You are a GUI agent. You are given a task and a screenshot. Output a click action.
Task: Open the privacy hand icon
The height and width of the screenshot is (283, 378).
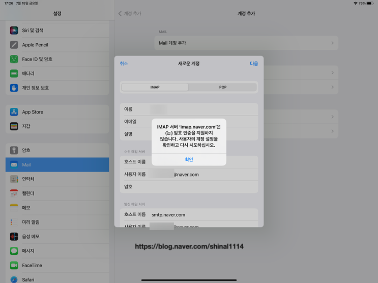pyautogui.click(x=14, y=88)
